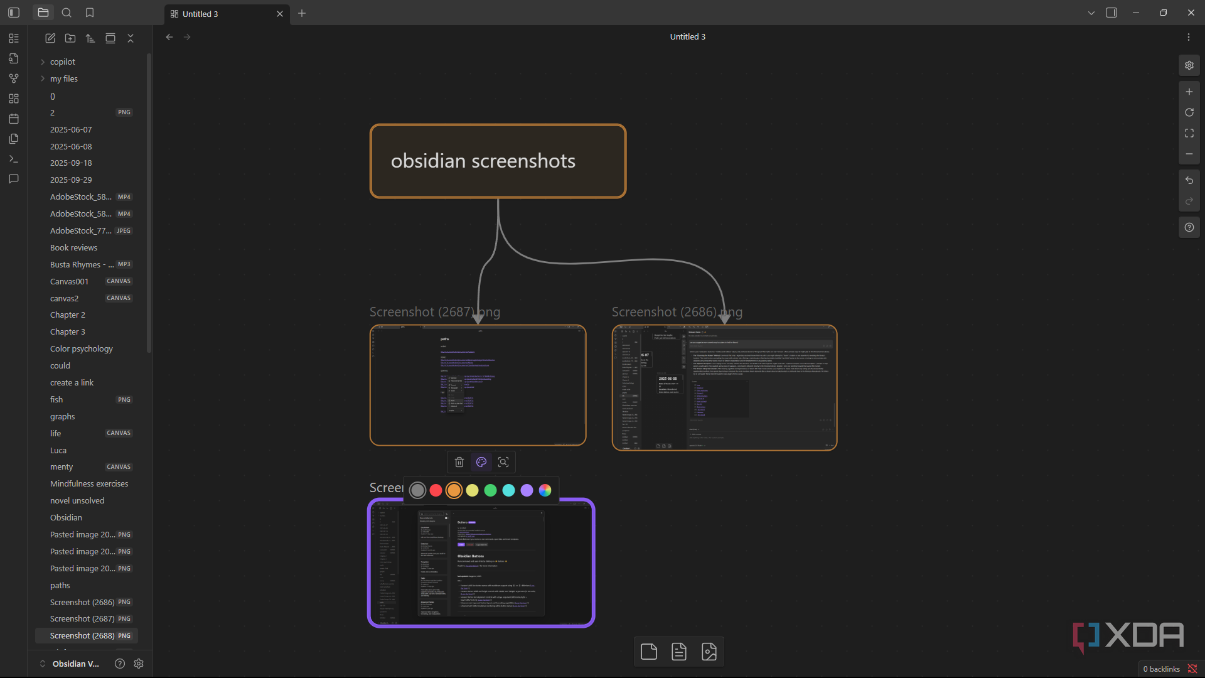Open the vault switcher Obsidian V...
The height and width of the screenshot is (678, 1205).
(70, 664)
